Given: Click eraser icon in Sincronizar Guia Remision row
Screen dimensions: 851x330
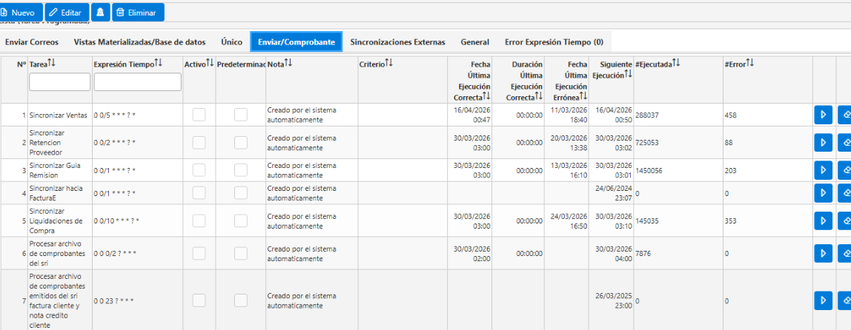Looking at the screenshot, I should click(x=845, y=170).
